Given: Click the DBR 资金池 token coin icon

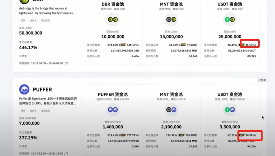Looking at the screenshot, I should 113,20.
